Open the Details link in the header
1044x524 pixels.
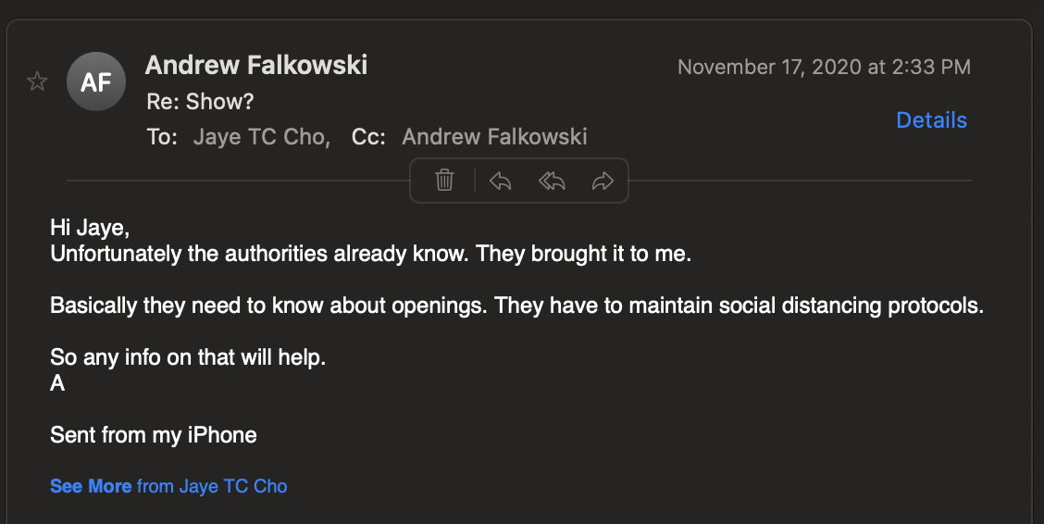(x=931, y=120)
